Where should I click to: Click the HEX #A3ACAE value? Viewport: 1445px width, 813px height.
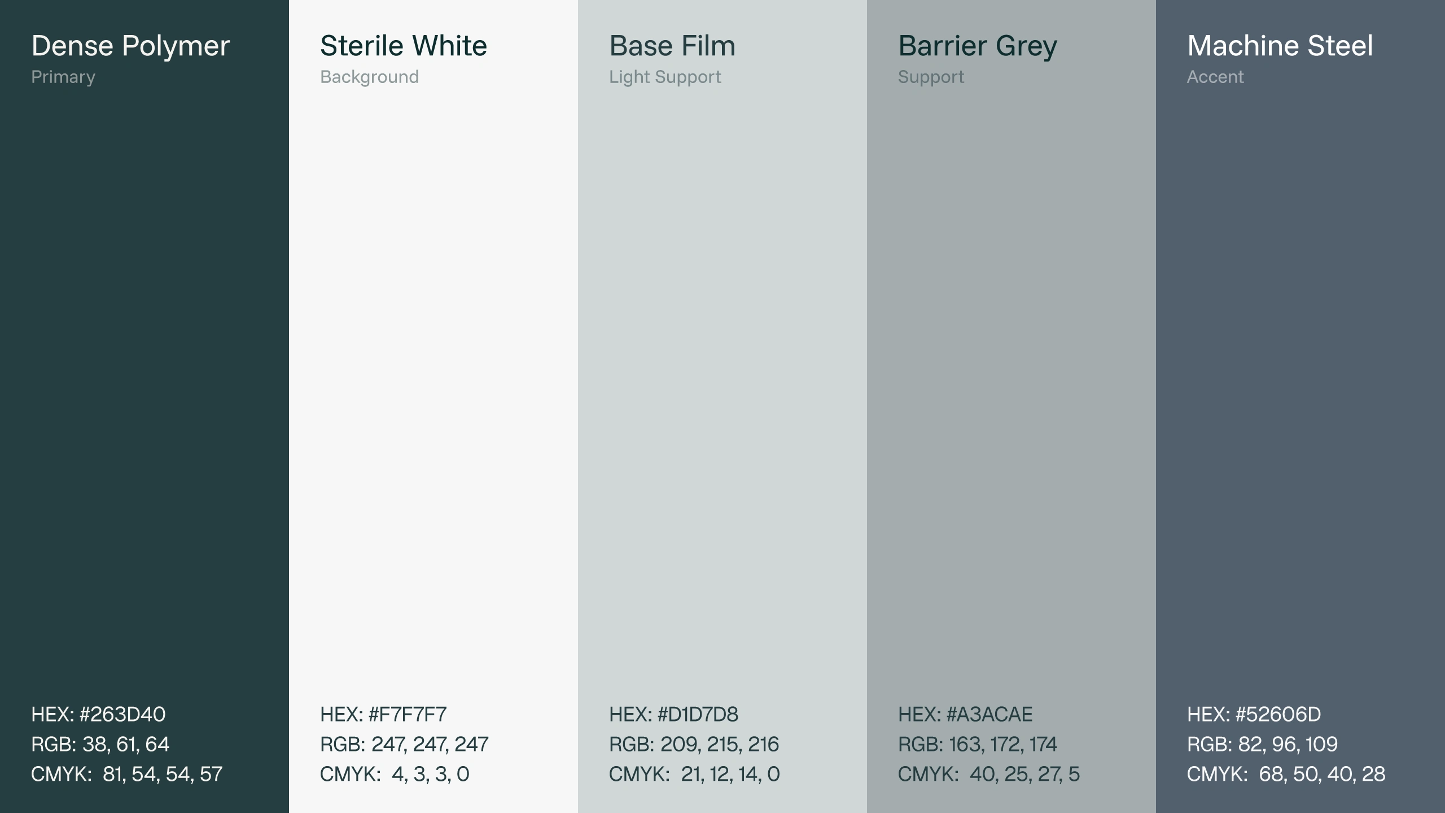point(965,715)
